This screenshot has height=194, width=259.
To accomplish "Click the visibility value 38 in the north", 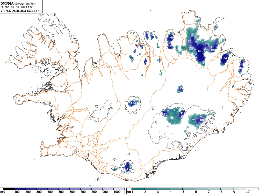I will pyautogui.click(x=152, y=35).
